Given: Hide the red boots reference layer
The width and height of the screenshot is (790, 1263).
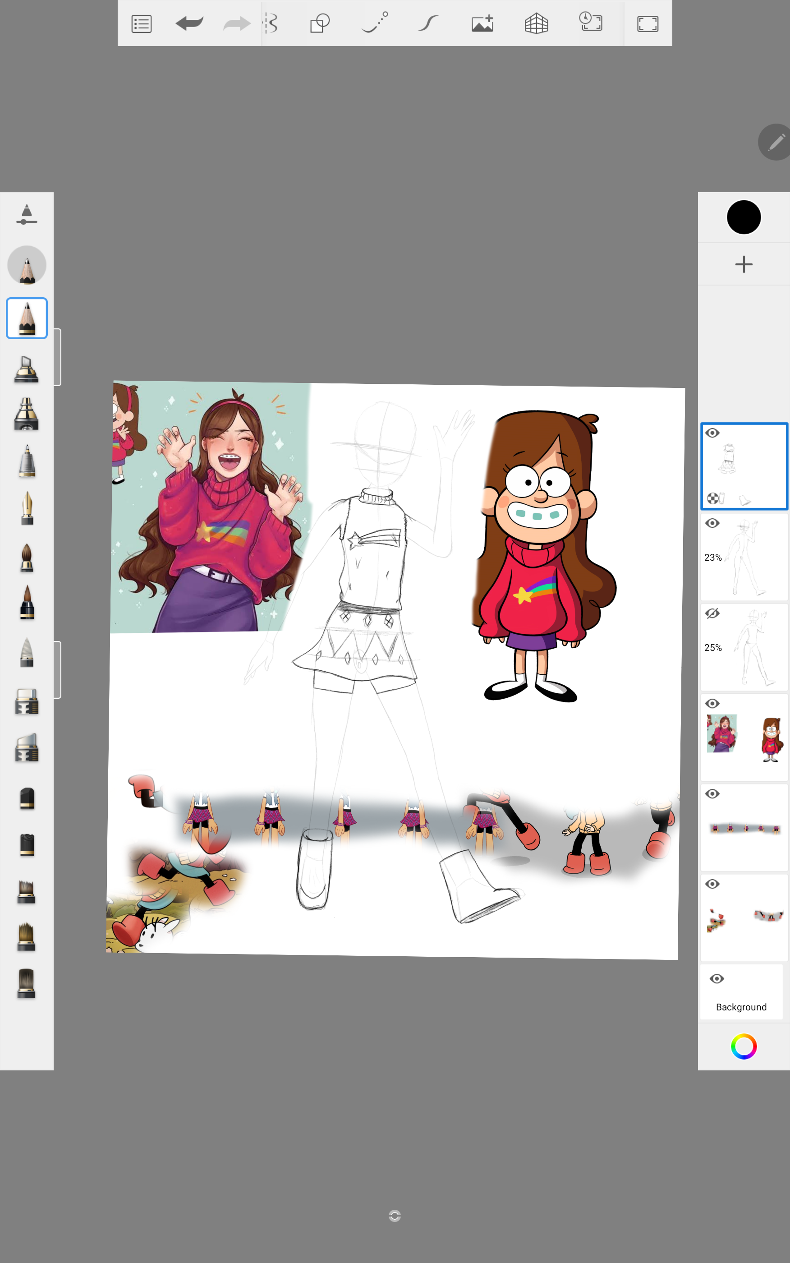Looking at the screenshot, I should (712, 884).
